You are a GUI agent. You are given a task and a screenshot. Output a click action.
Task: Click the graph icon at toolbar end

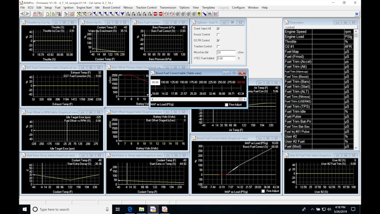(x=215, y=14)
